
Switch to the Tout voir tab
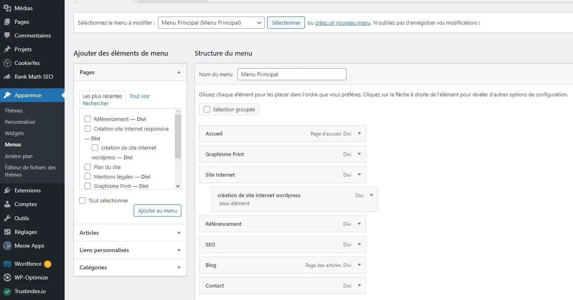(140, 96)
